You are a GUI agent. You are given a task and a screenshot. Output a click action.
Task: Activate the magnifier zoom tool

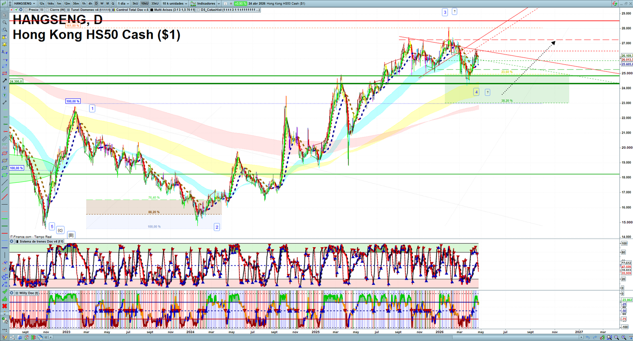click(x=5, y=23)
